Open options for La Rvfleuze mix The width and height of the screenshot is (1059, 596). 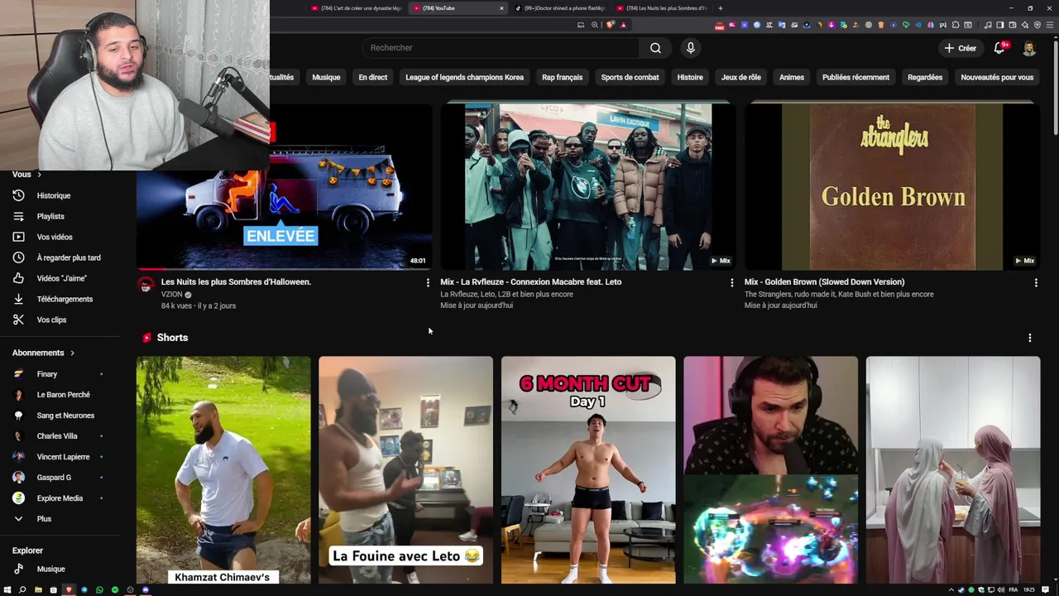[731, 283]
